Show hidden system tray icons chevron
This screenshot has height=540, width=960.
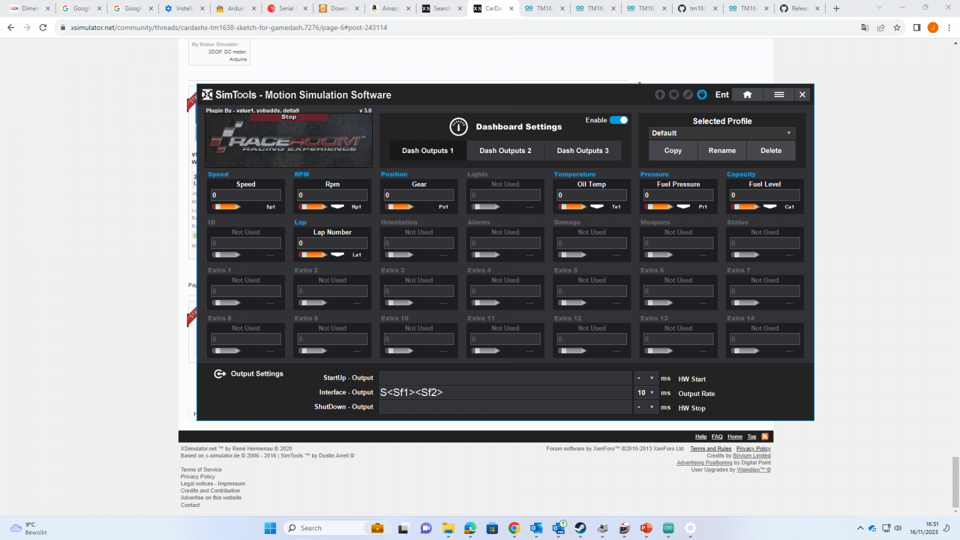click(x=860, y=528)
